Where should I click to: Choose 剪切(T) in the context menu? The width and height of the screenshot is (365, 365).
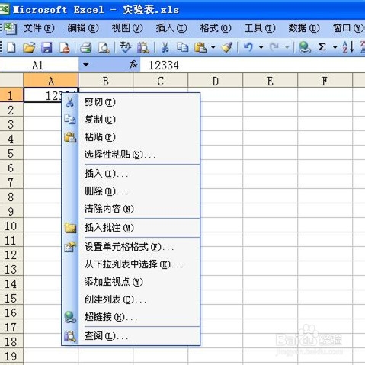point(130,102)
